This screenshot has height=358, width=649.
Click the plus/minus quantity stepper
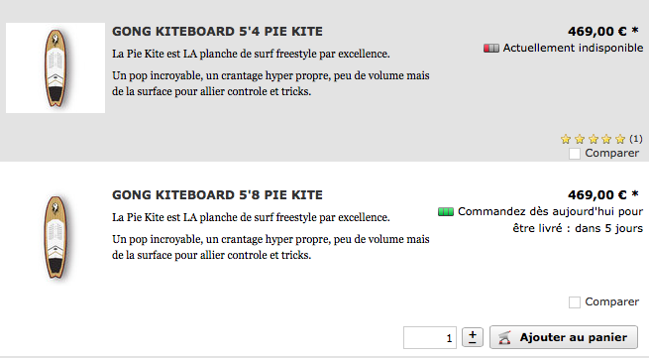pyautogui.click(x=473, y=337)
